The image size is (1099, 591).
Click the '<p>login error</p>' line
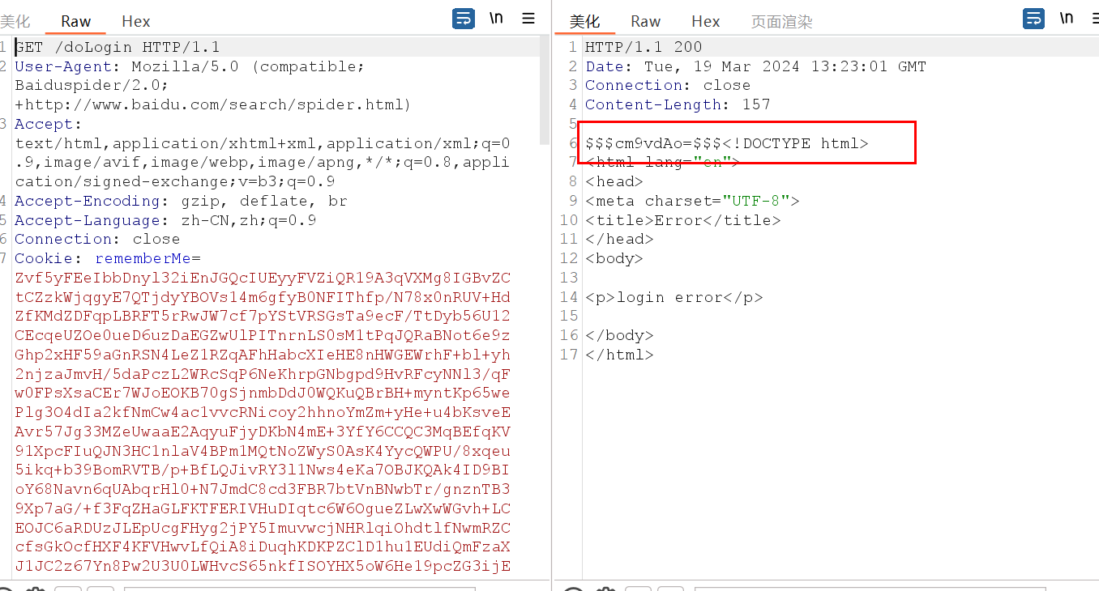[x=674, y=297]
